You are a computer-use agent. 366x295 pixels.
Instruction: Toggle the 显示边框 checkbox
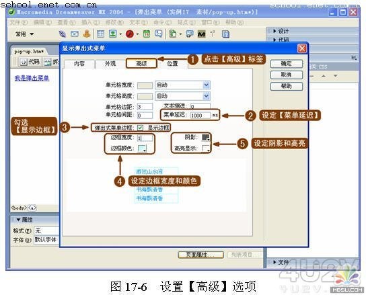click(x=141, y=128)
